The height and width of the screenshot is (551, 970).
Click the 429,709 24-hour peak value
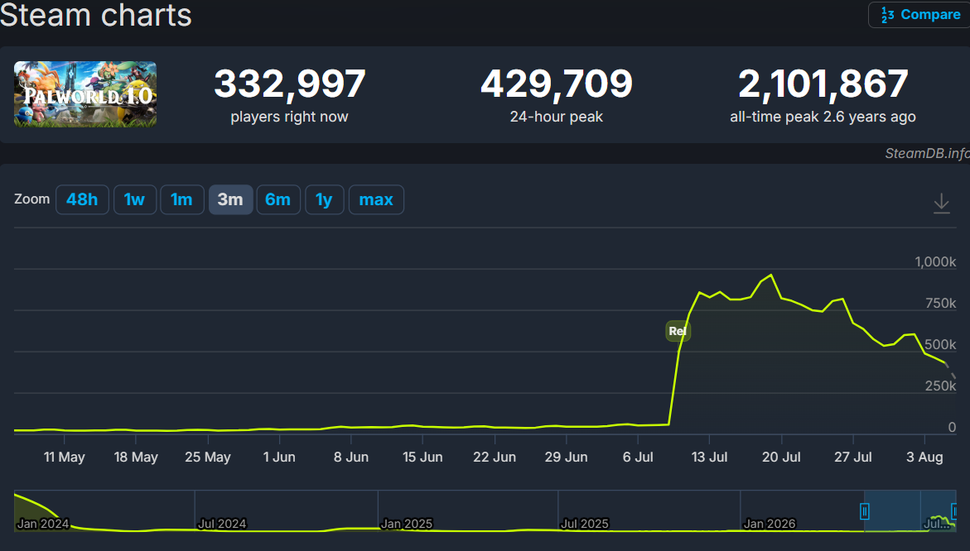556,84
